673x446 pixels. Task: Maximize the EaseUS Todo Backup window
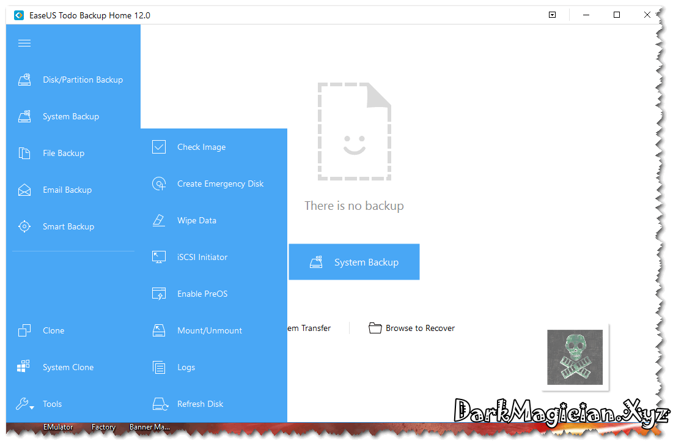(x=617, y=15)
